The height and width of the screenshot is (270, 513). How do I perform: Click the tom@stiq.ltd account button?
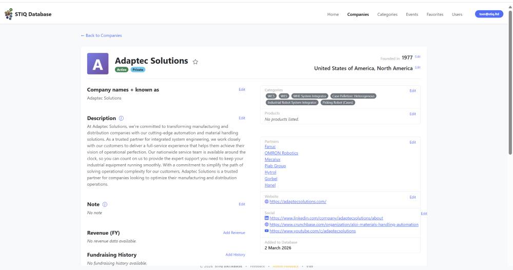tap(489, 14)
